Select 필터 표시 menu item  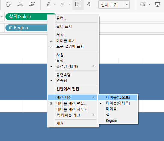(73, 27)
